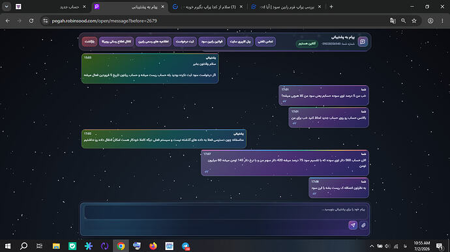Click the Chrome icon on taskbar
The width and height of the screenshot is (450, 252).
[x=121, y=246]
